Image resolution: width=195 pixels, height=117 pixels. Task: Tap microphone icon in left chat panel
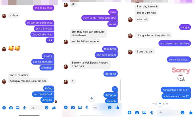[24, 108]
